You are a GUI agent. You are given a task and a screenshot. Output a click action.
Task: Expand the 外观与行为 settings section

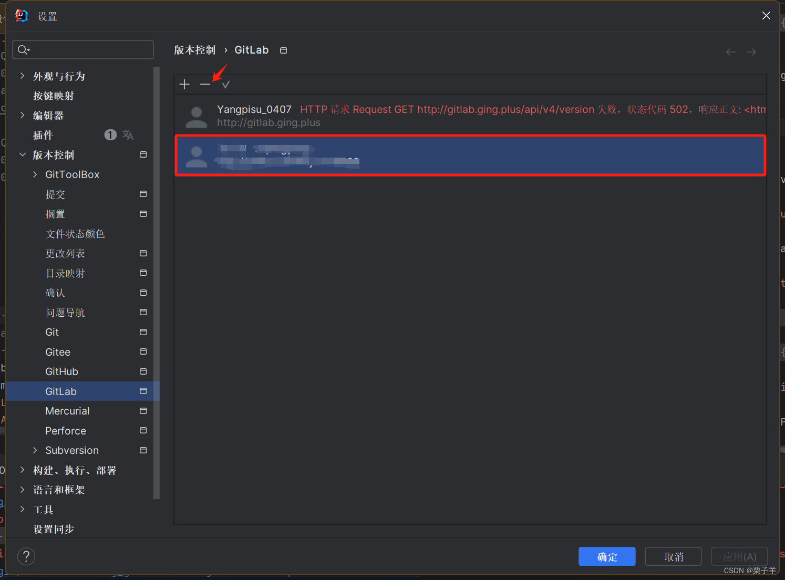(22, 76)
